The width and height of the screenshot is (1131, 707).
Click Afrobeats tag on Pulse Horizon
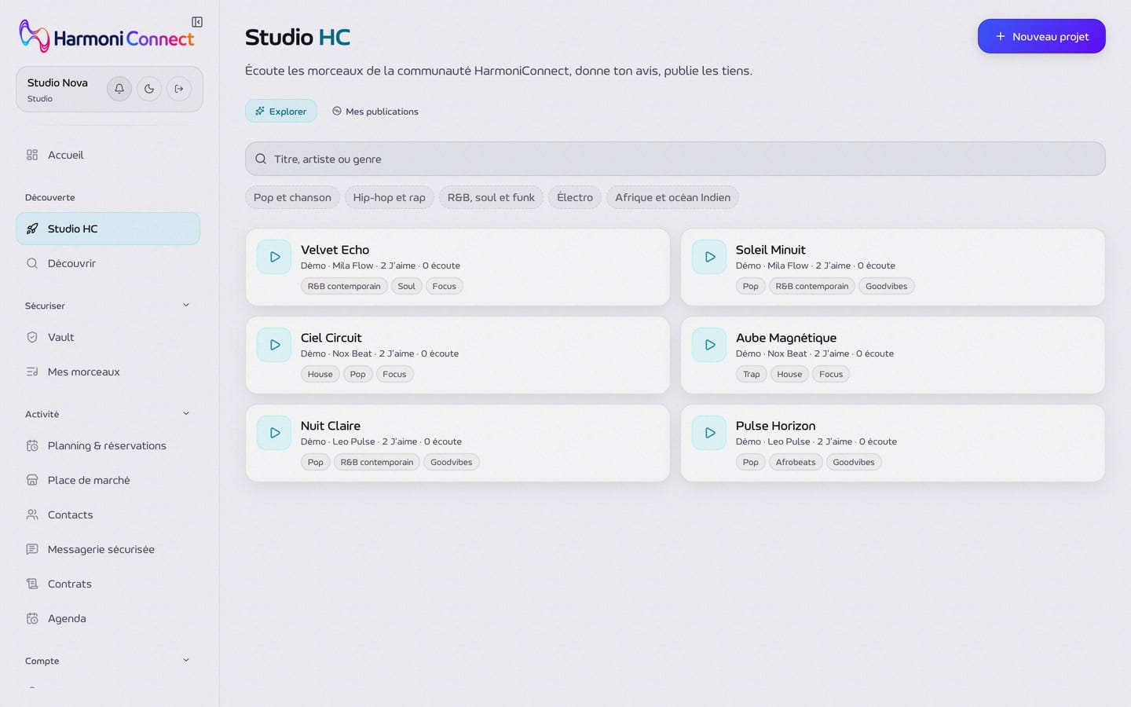(796, 462)
